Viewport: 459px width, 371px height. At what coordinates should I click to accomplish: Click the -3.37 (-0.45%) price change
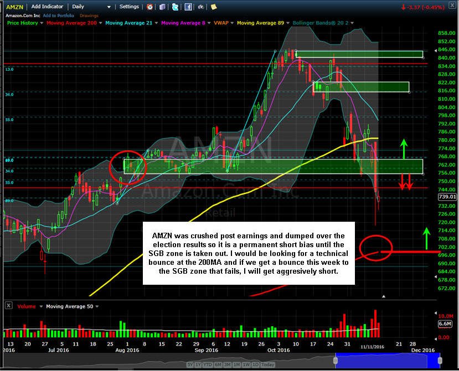[422, 7]
